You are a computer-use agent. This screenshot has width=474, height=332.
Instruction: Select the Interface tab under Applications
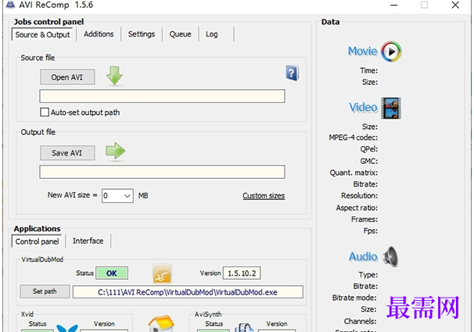[x=88, y=241]
